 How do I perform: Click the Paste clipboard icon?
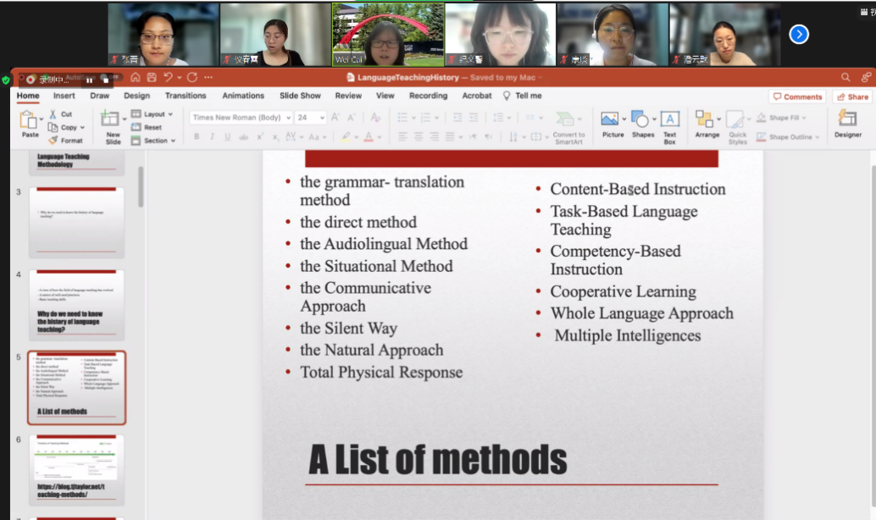click(x=29, y=121)
